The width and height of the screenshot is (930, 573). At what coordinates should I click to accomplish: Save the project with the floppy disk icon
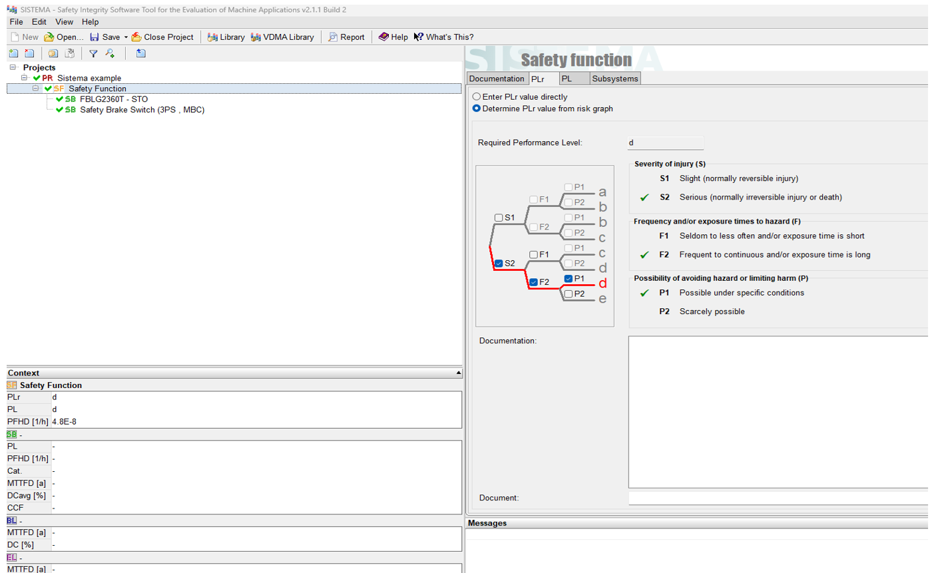[95, 37]
